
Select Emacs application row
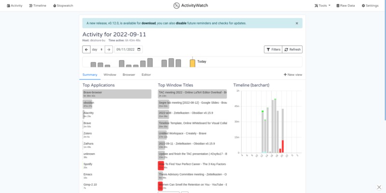coord(117,176)
